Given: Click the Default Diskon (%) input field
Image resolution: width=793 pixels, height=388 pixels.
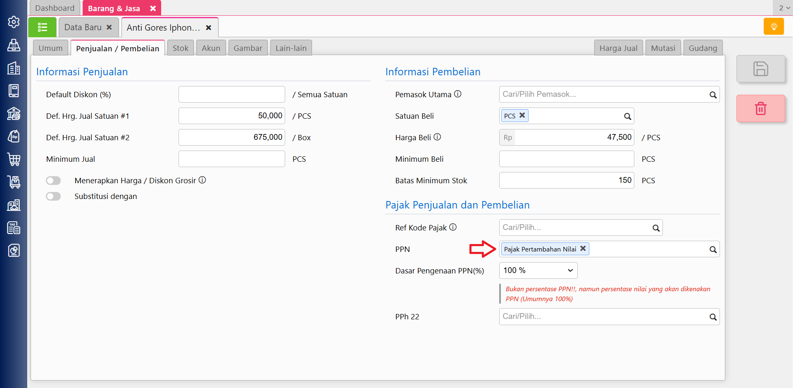Looking at the screenshot, I should (231, 94).
